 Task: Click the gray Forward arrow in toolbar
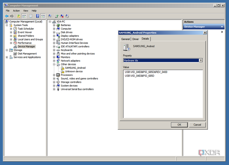pos(12,16)
